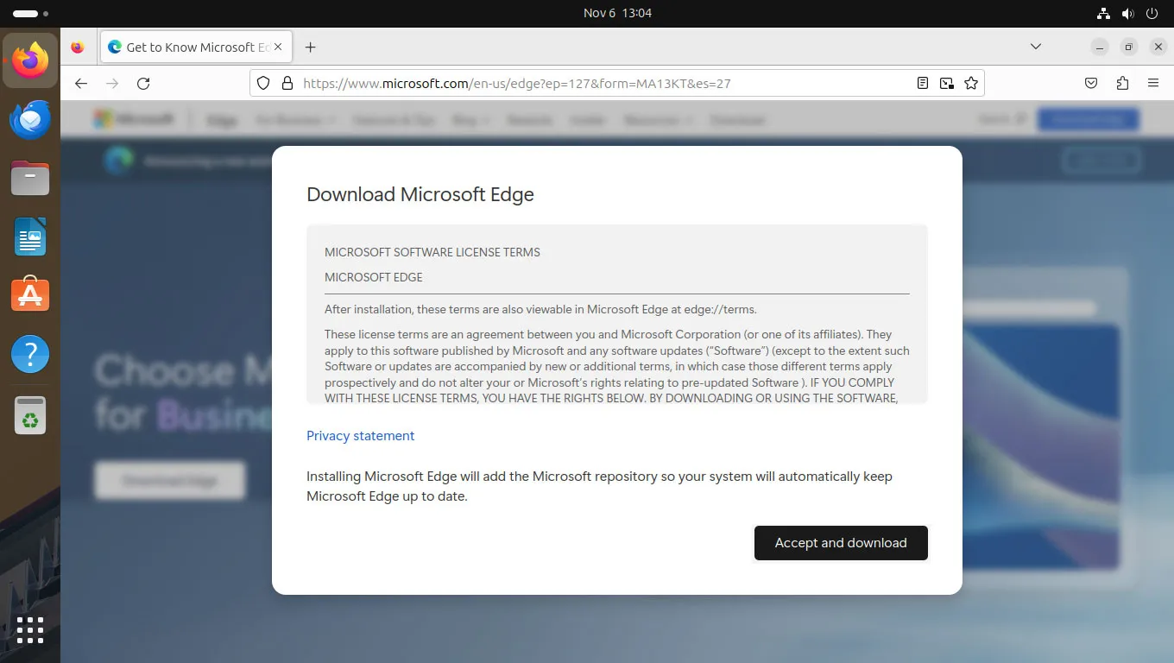Click Accept and download
Screen dimensions: 1174x663
840,543
